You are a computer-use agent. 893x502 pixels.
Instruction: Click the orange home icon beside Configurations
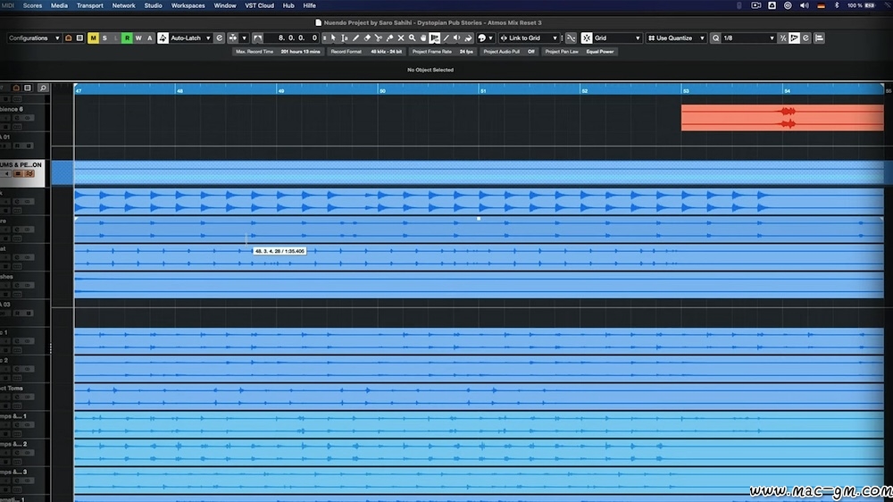pyautogui.click(x=69, y=38)
